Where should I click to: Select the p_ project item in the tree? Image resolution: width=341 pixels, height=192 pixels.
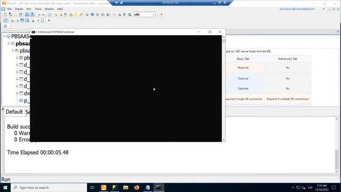click(27, 101)
